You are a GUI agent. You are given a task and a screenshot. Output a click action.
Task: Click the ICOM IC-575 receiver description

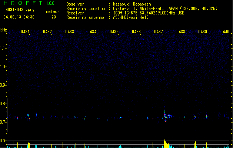pyautogui.click(x=149, y=13)
